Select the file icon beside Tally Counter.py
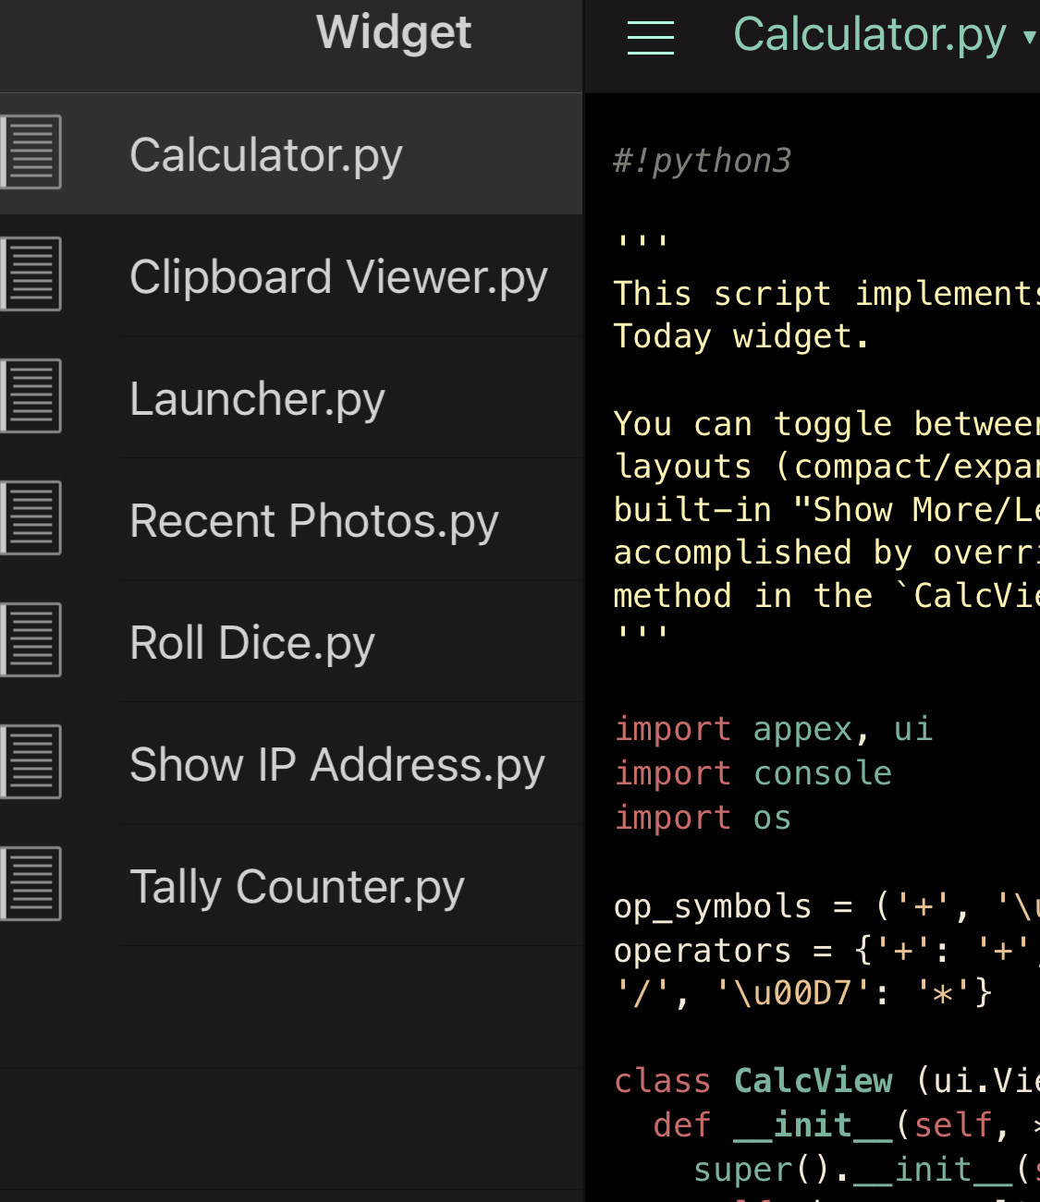The width and height of the screenshot is (1040, 1202). pyautogui.click(x=31, y=884)
